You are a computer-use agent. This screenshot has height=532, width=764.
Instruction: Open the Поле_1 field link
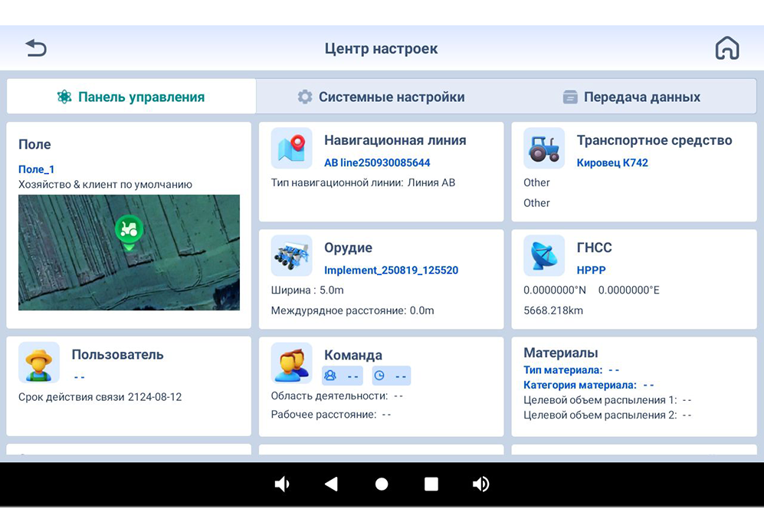coord(37,169)
